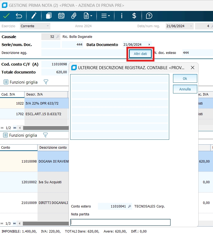Click the paperclip attachment icon
The height and width of the screenshot is (241, 213).
tap(74, 16)
